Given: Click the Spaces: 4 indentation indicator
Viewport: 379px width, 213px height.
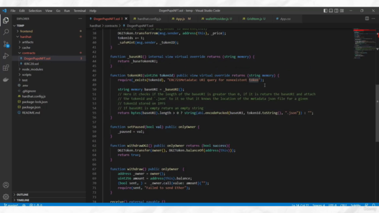Looking at the screenshot, I should point(319,205).
